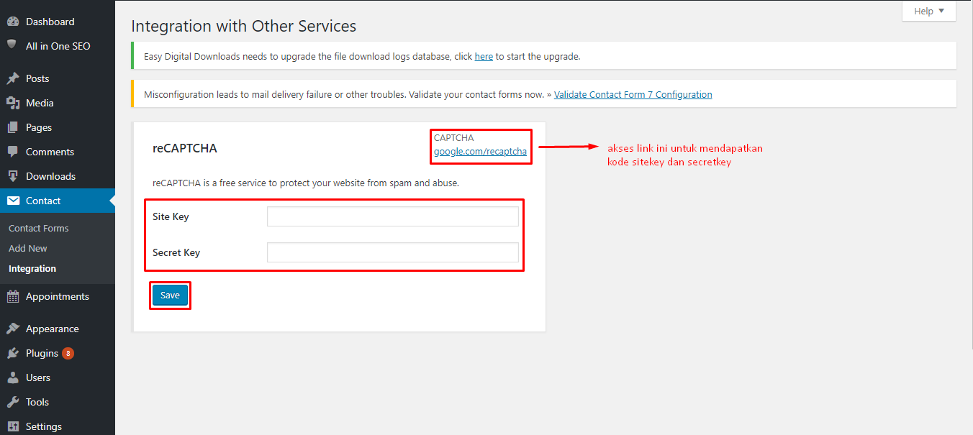Expand the Help dropdown tab
Image resolution: width=973 pixels, height=435 pixels.
click(x=928, y=12)
